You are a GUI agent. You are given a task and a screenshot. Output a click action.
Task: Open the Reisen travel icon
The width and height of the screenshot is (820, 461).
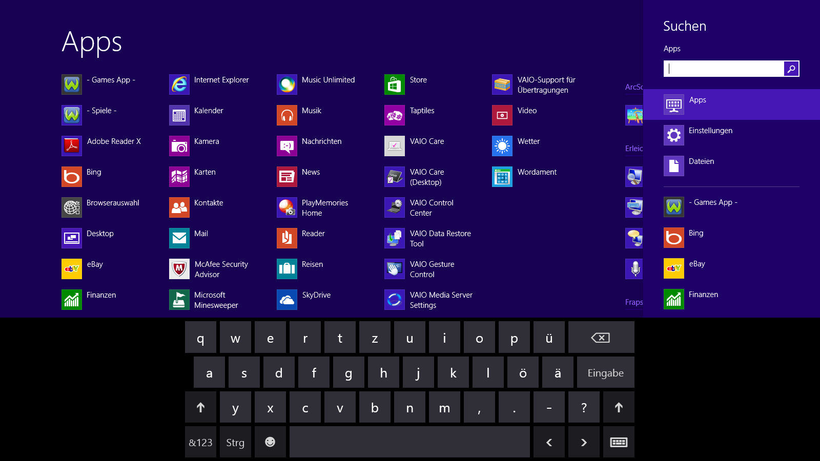point(287,269)
